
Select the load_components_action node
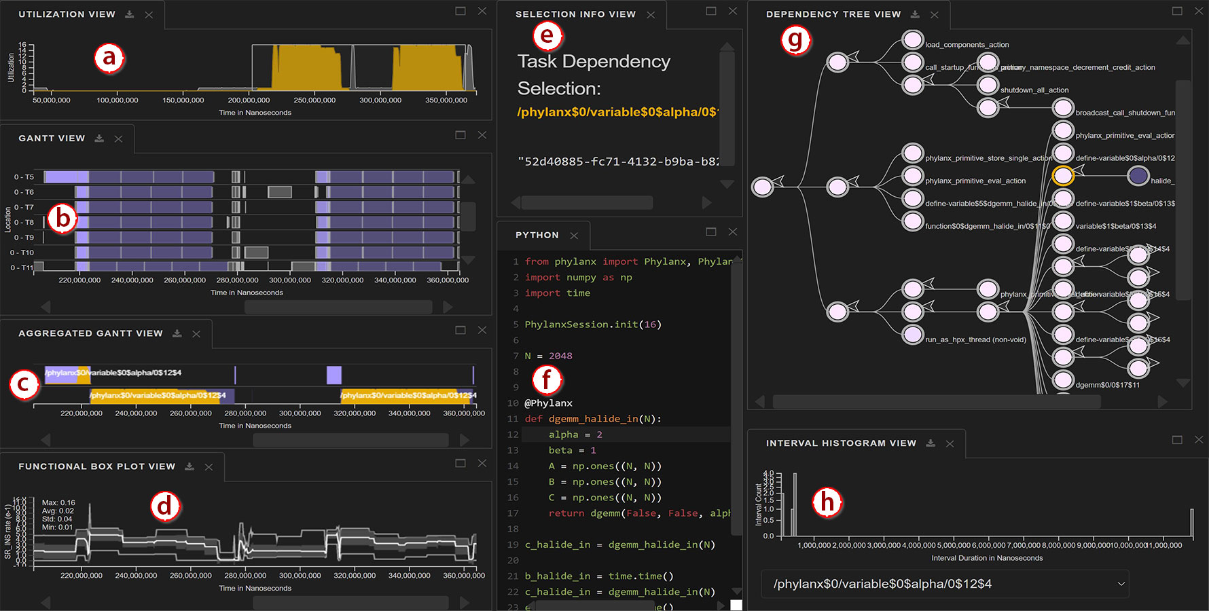(913, 39)
